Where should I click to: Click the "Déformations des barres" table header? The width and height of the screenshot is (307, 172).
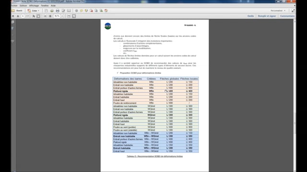pyautogui.click(x=128, y=79)
